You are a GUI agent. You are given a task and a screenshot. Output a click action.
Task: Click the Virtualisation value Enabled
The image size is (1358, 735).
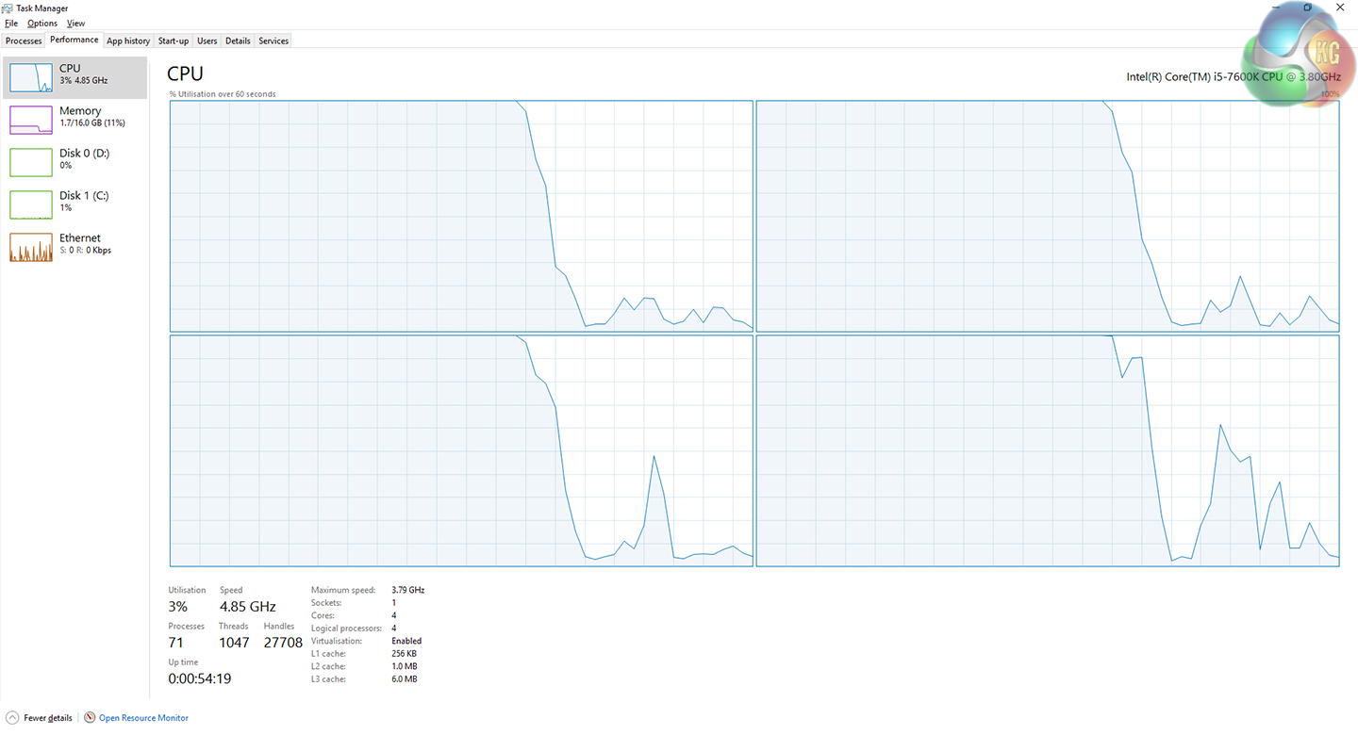click(x=406, y=641)
